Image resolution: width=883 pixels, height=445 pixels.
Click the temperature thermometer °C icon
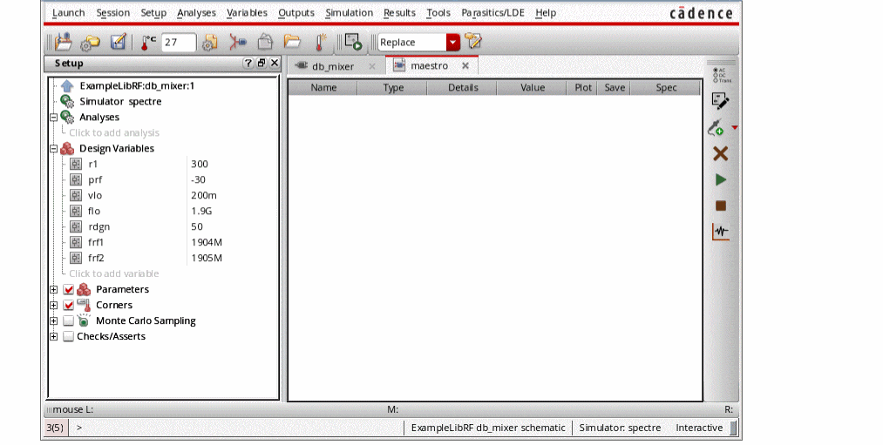click(148, 42)
